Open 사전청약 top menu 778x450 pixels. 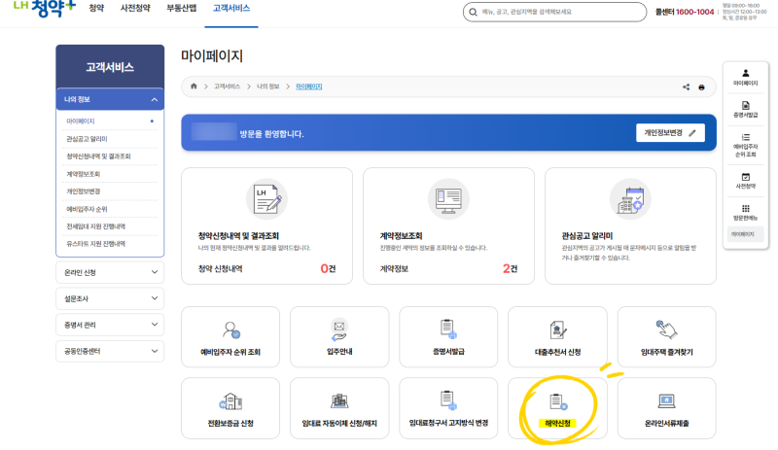pos(135,9)
